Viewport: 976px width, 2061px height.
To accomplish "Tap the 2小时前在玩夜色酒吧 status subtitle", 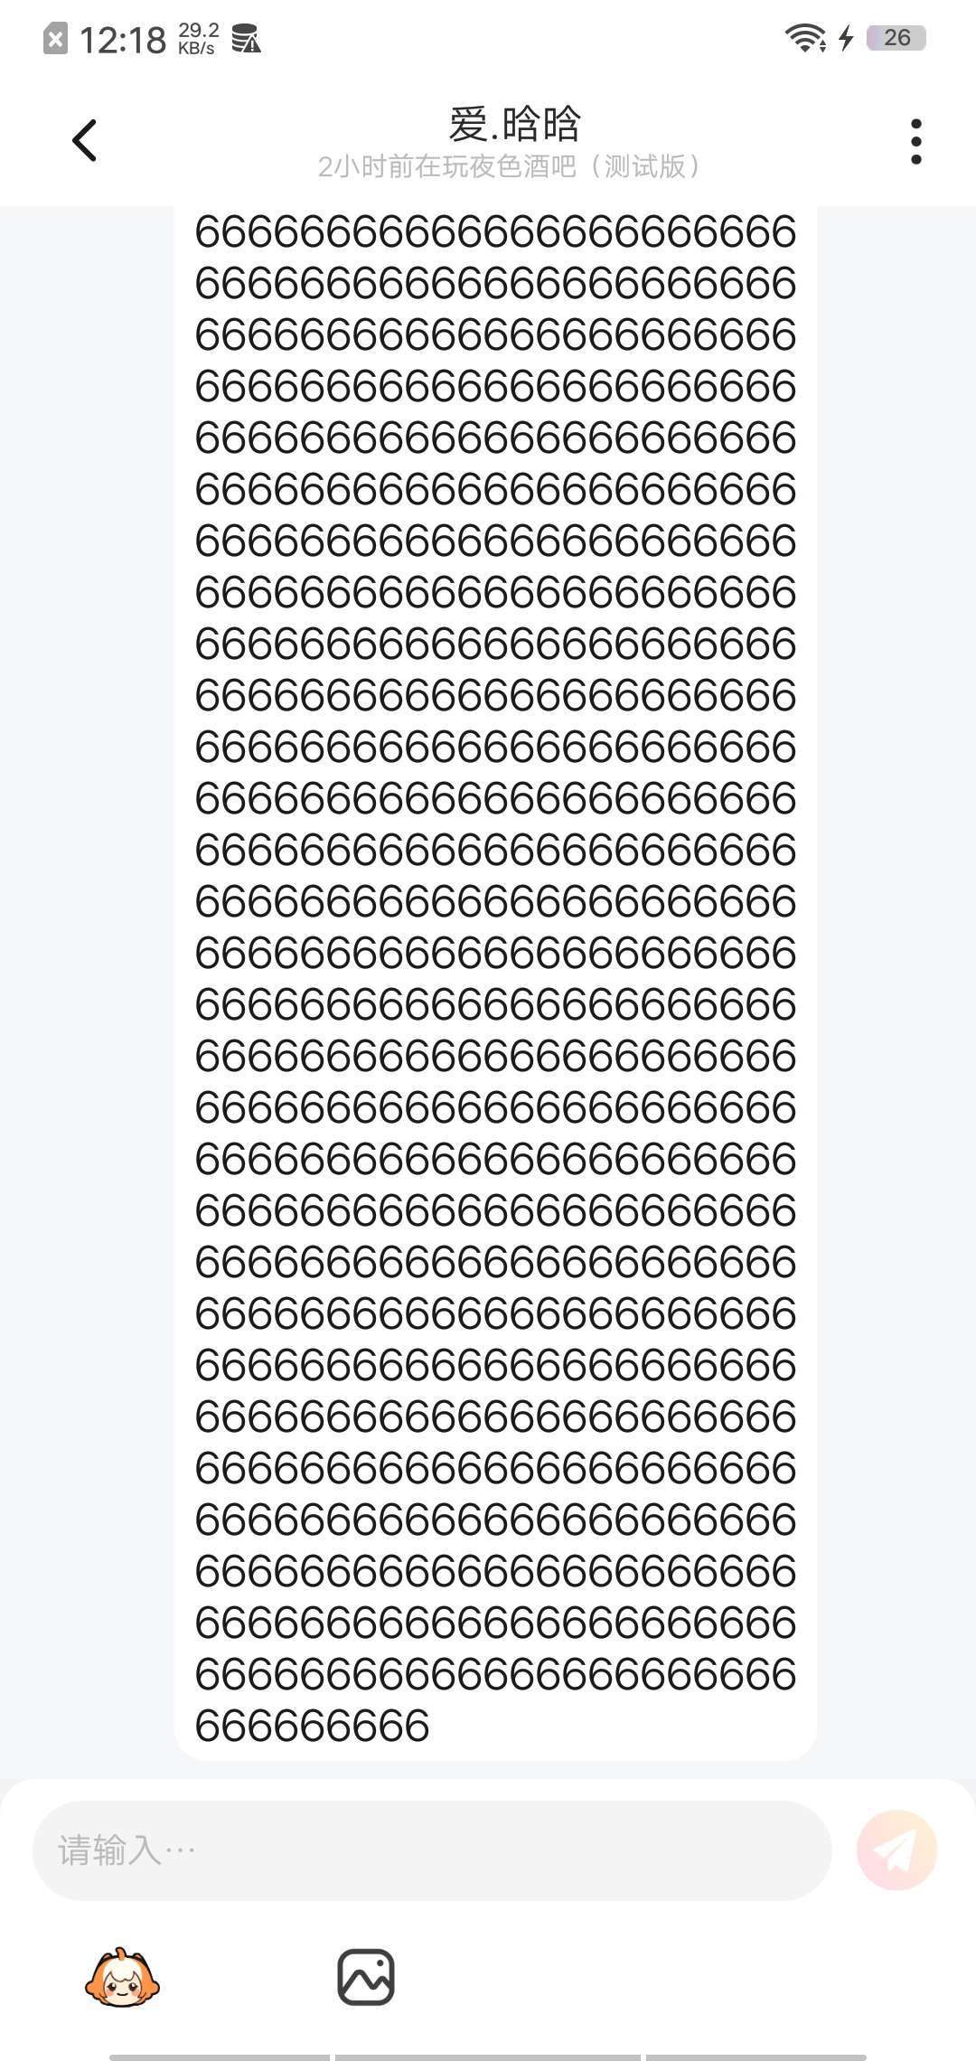I will [511, 166].
